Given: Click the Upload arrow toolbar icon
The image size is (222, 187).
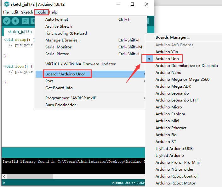Looking at the screenshot, I should [x=15, y=21].
